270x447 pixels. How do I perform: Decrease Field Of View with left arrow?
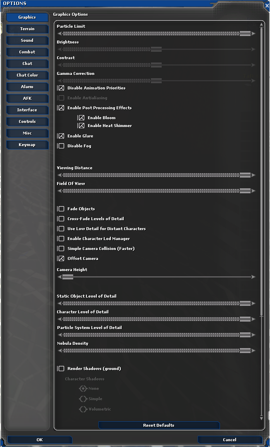60,191
